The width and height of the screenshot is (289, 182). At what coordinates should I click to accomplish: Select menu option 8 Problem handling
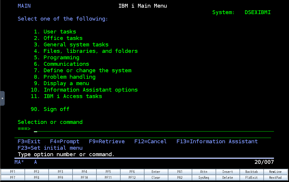pyautogui.click(x=65, y=77)
